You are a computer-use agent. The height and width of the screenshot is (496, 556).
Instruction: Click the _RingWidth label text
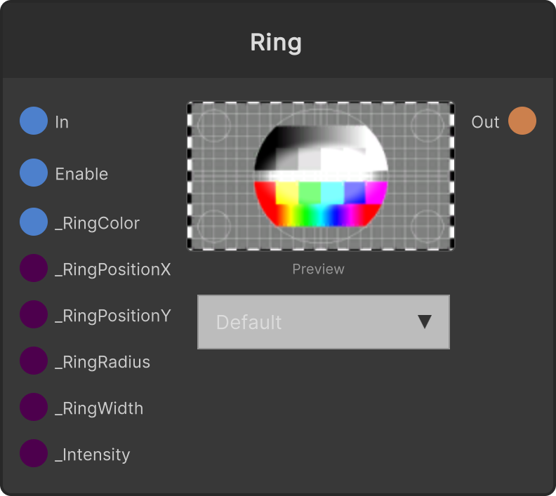[99, 408]
